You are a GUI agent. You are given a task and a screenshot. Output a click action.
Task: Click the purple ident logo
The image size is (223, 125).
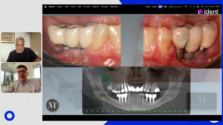[x=208, y=11]
